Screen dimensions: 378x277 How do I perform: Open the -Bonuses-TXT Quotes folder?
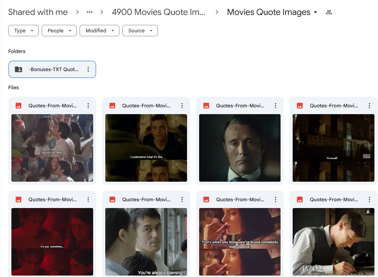(x=52, y=69)
